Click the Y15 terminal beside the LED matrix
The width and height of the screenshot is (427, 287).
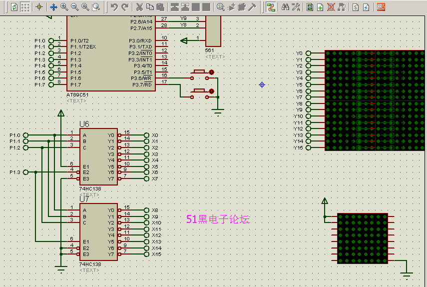pyautogui.click(x=308, y=147)
